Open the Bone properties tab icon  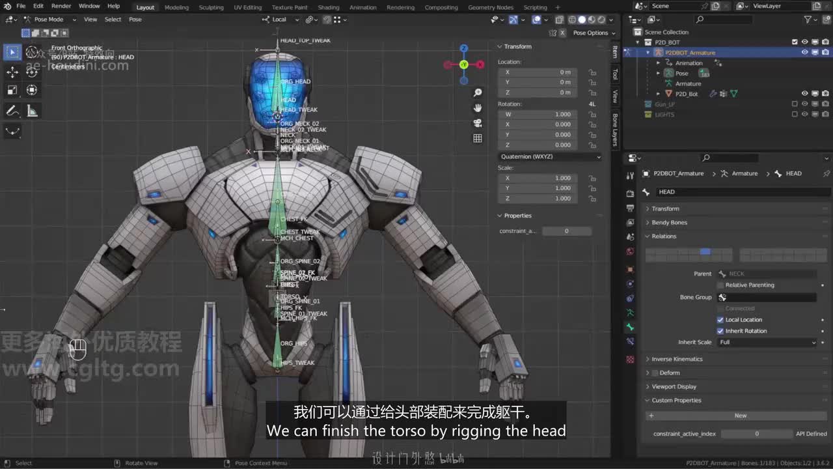(630, 327)
